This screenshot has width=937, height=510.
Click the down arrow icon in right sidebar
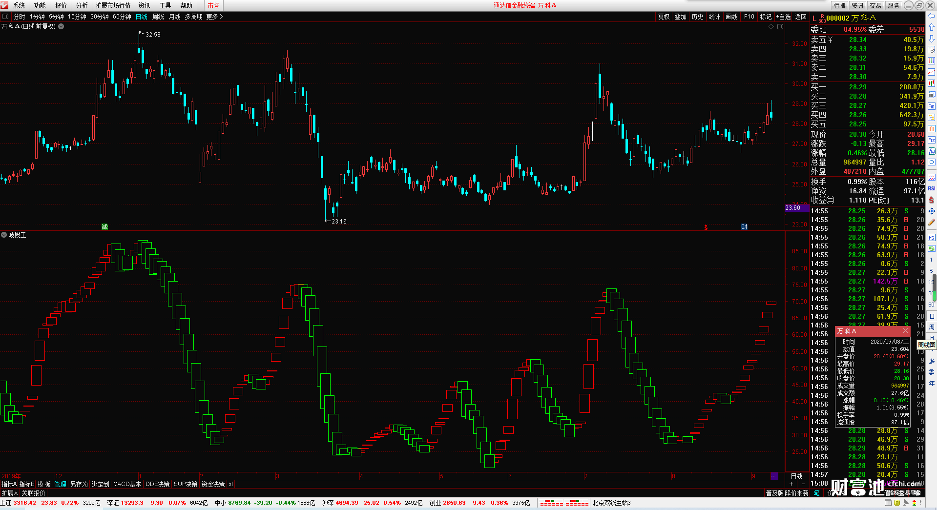[932, 38]
